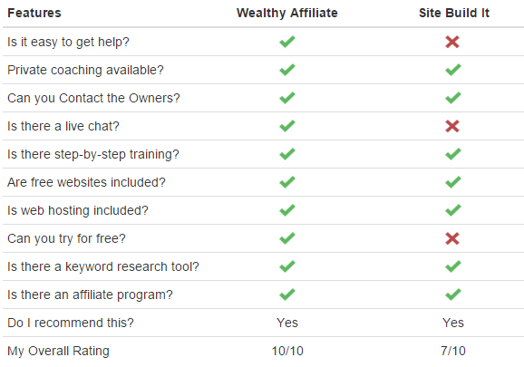The height and width of the screenshot is (367, 524).
Task: Click the Features column header
Action: [x=34, y=13]
